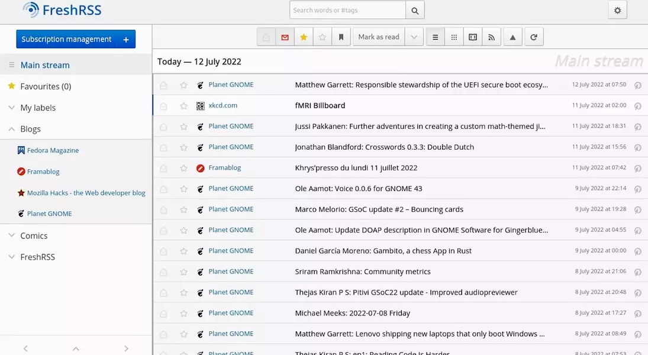
Task: Open Mozilla Hacks feed in sidebar
Action: 86,193
